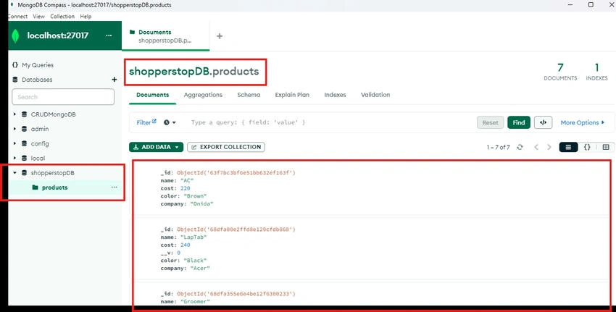Screen dimensions: 616x312
Task: Click the admin database icon
Action: tap(25, 129)
